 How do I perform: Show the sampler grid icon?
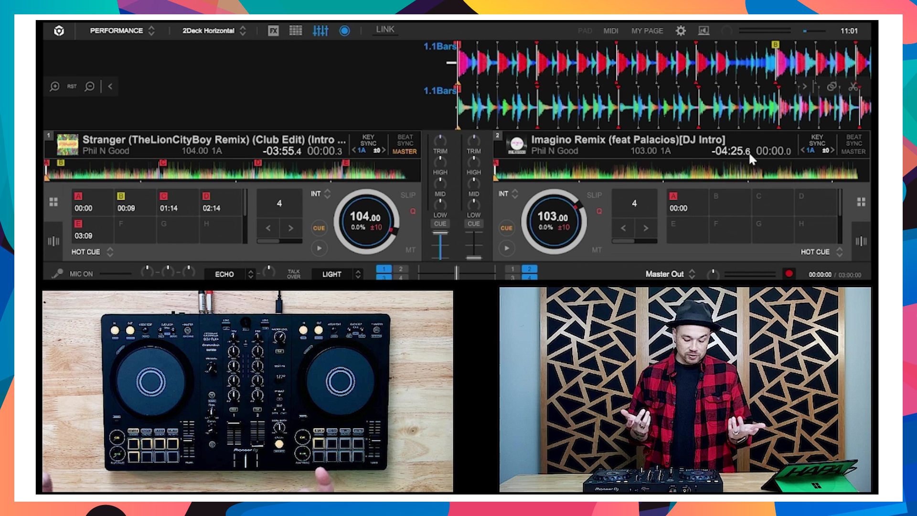point(296,31)
